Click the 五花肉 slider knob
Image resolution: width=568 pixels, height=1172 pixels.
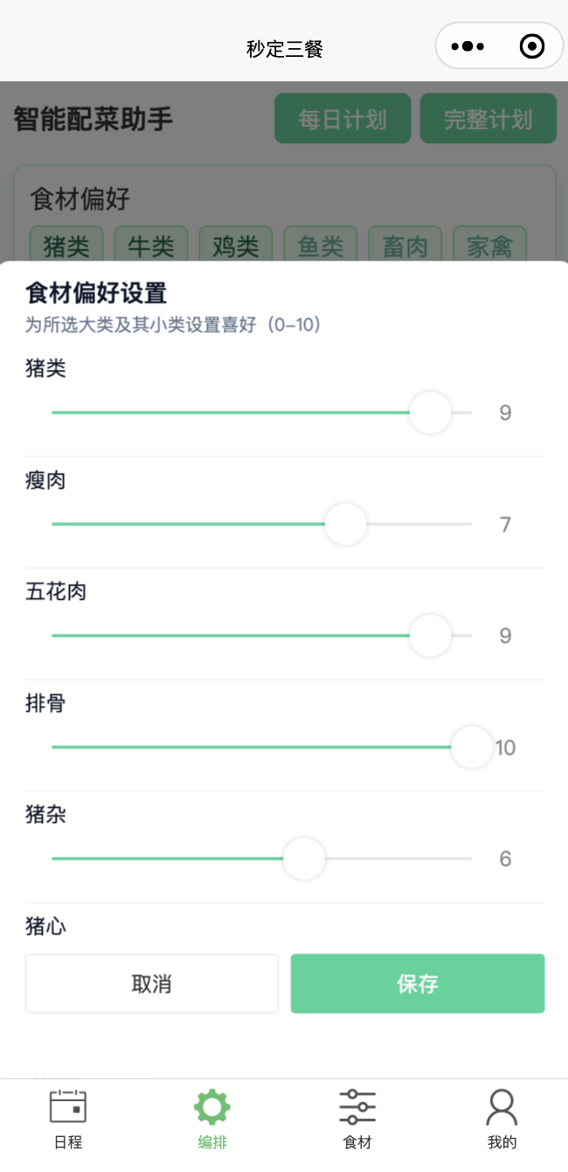[x=430, y=636]
